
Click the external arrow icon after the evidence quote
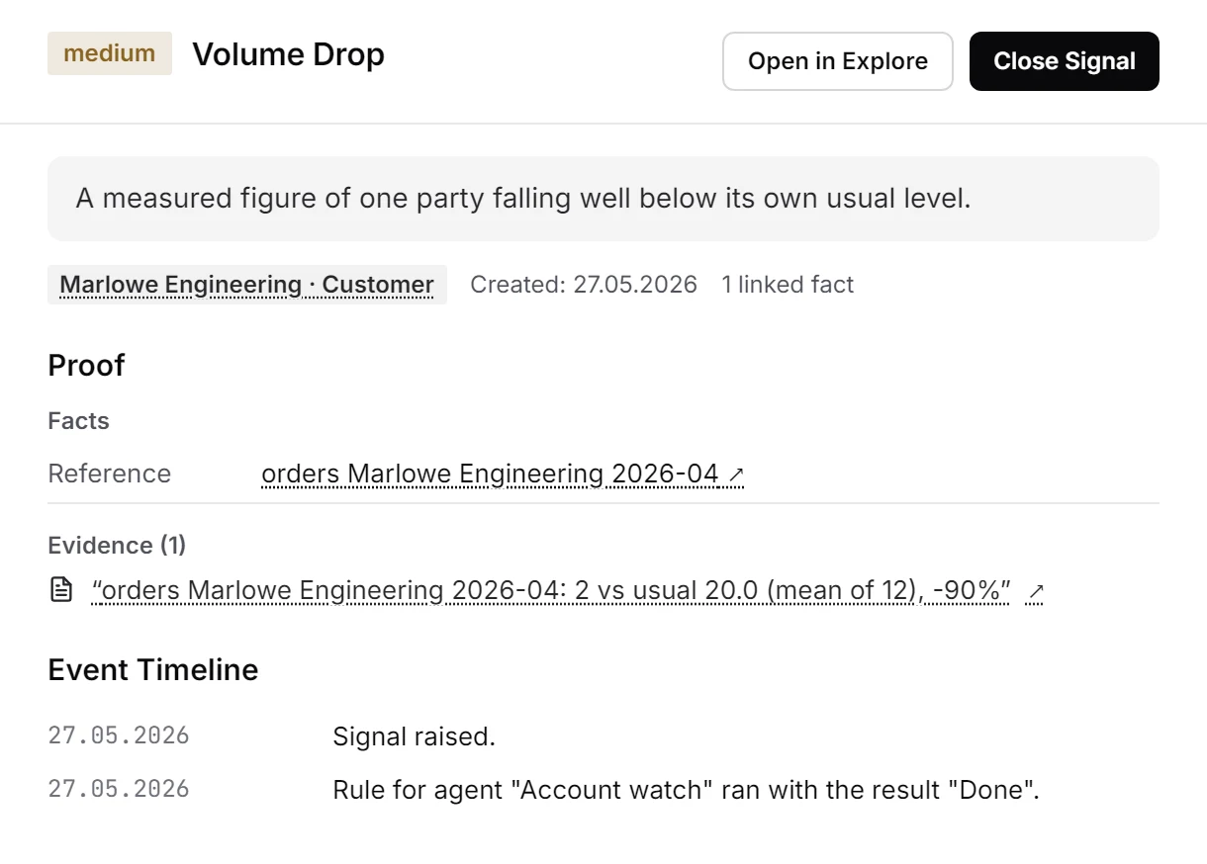click(x=1036, y=592)
